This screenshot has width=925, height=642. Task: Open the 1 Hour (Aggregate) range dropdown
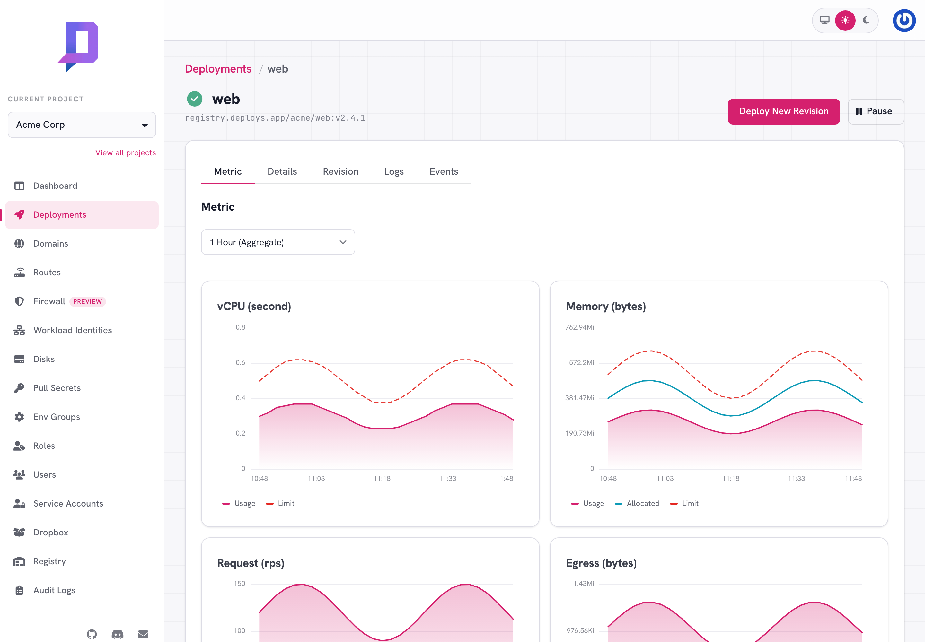click(278, 242)
